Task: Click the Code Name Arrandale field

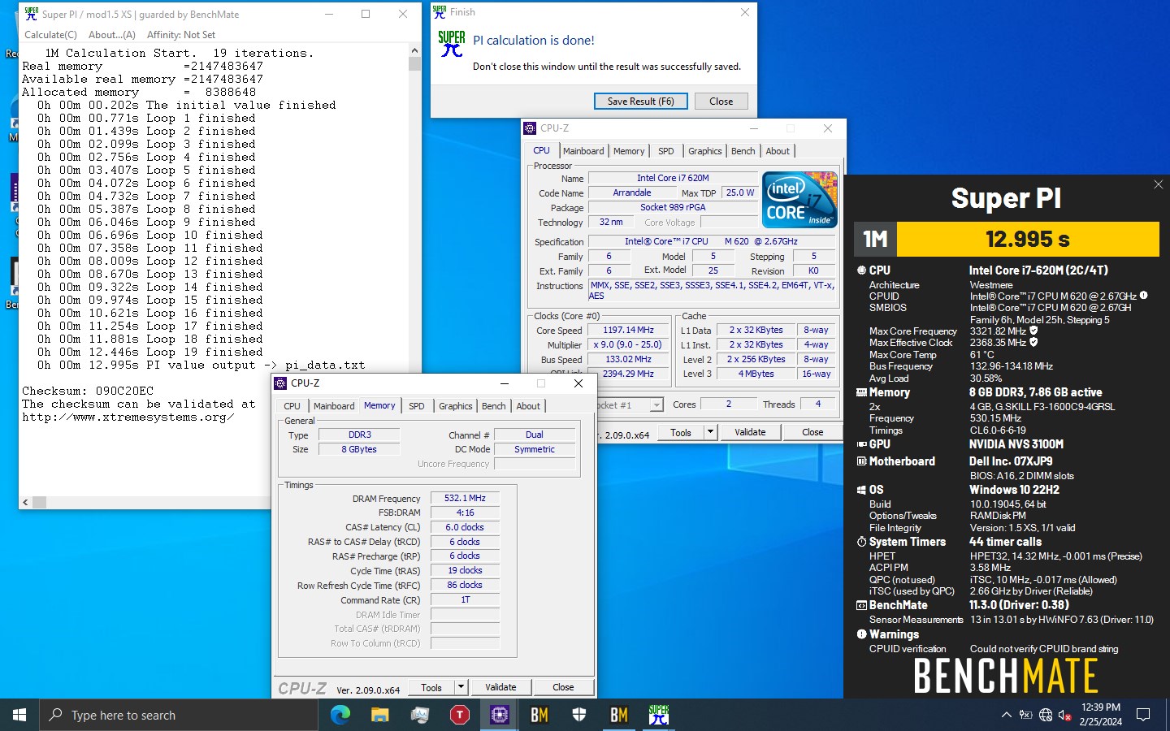Action: 632,192
